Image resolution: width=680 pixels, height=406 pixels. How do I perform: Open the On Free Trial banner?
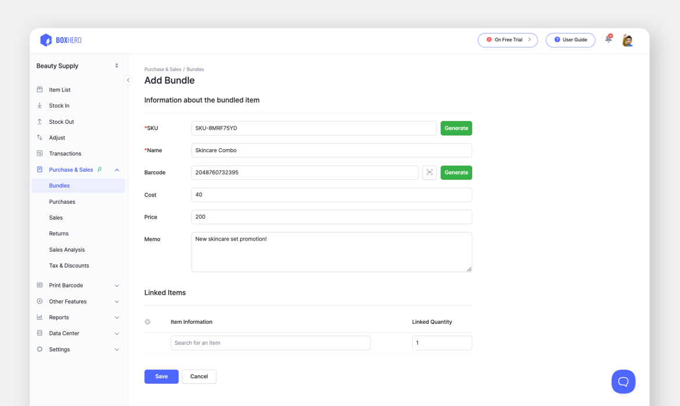click(x=508, y=40)
